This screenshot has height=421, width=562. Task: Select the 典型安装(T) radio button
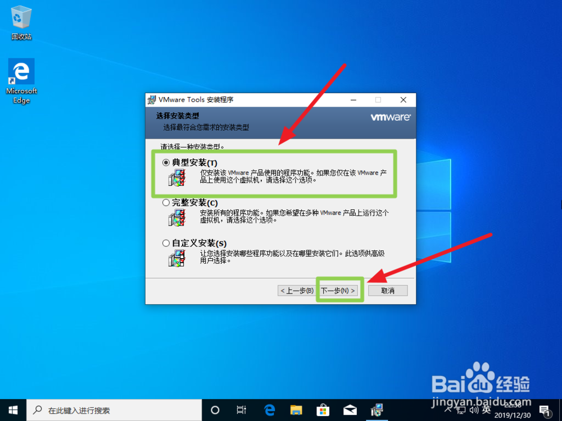[166, 163]
